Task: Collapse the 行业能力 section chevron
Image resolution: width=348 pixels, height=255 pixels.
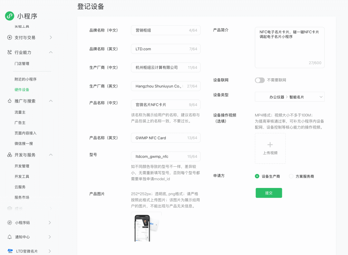Action: click(51, 52)
